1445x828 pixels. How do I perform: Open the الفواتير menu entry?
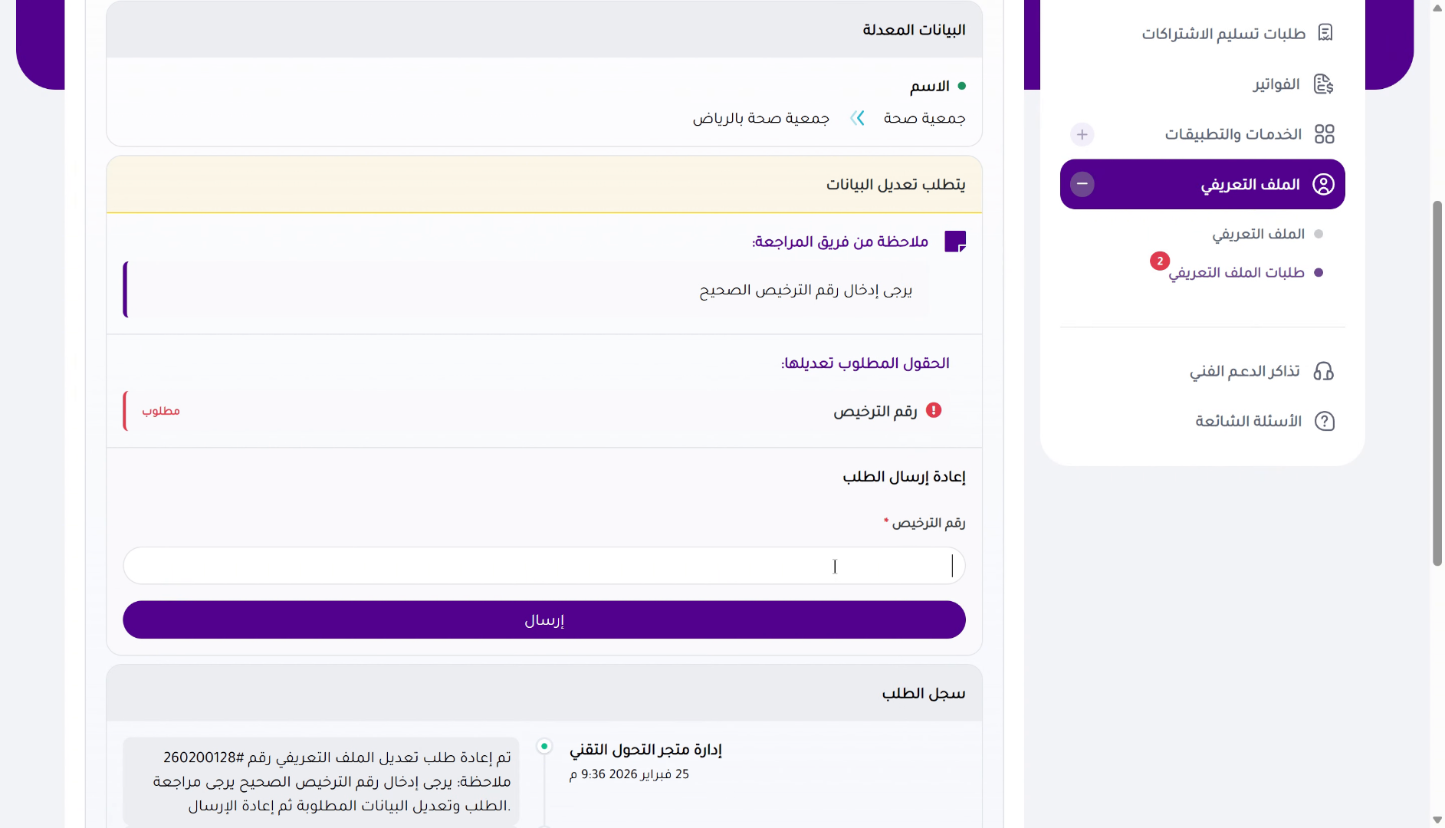coord(1276,84)
